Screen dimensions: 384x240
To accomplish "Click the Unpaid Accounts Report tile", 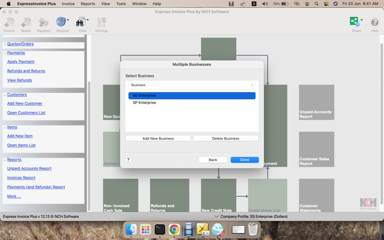I will pyautogui.click(x=316, y=102).
